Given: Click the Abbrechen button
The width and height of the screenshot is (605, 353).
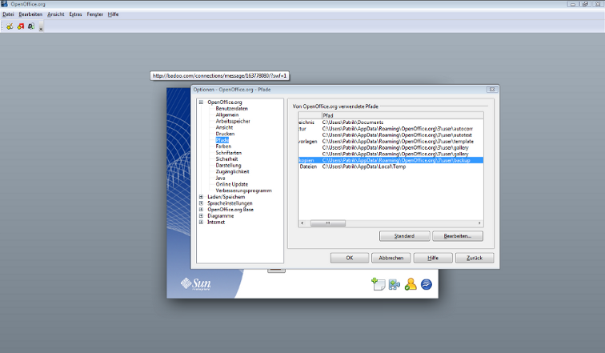Looking at the screenshot, I should click(391, 258).
